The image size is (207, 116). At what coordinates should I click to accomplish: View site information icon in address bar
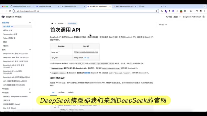pyautogui.click(x=15, y=11)
